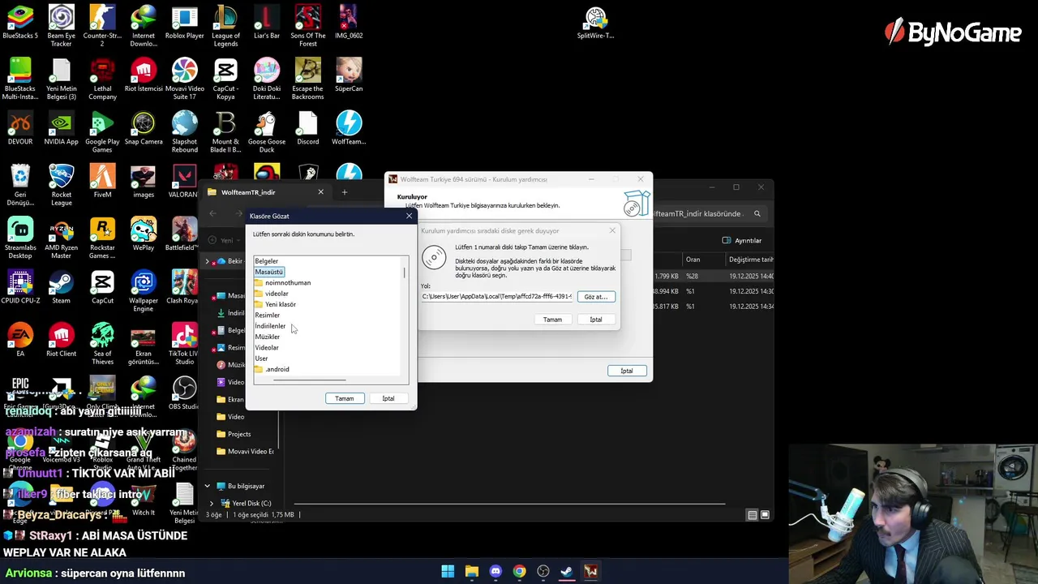Screen dimensions: 1038x584
Task: Expand Yerel Disk (C:) in sidebar
Action: point(212,503)
